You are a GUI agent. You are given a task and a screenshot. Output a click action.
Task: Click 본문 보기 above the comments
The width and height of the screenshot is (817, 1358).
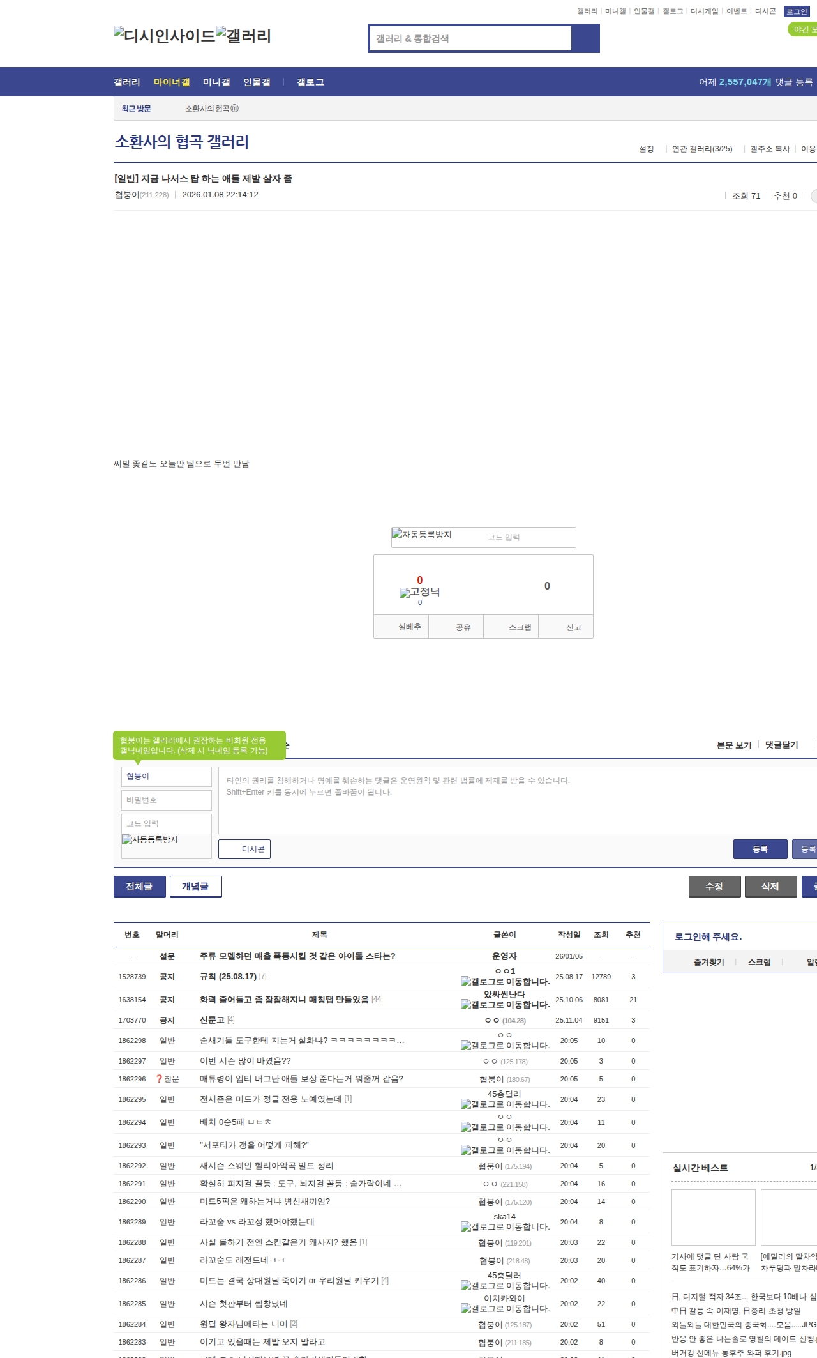734,745
